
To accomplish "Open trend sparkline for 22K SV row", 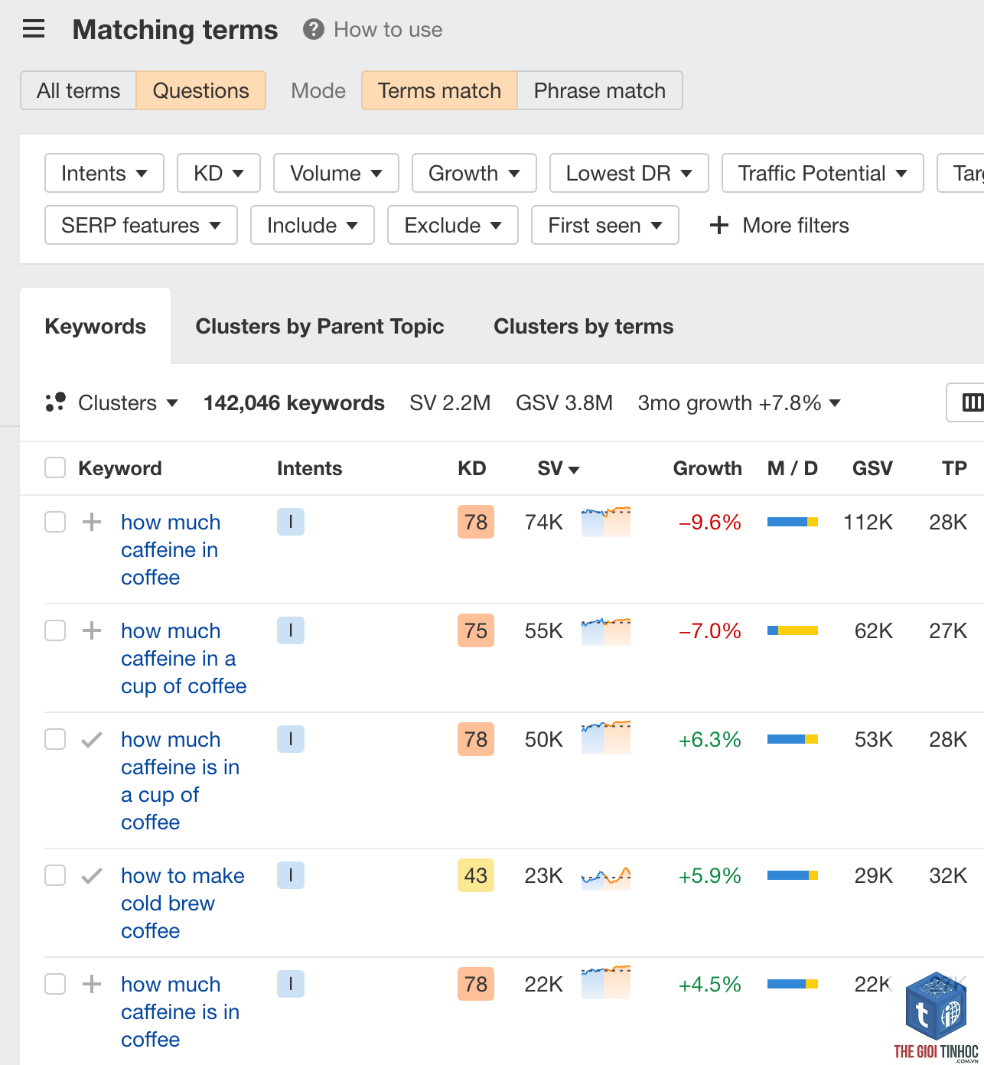I will [606, 982].
